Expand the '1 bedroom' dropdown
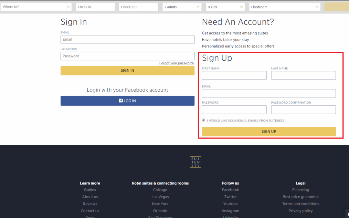The height and width of the screenshot is (218, 349). (285, 7)
